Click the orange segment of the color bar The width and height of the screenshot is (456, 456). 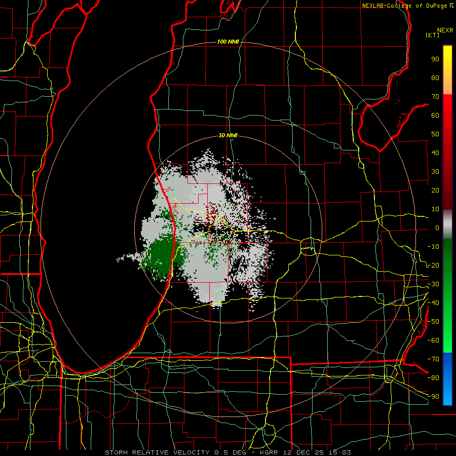pos(447,86)
